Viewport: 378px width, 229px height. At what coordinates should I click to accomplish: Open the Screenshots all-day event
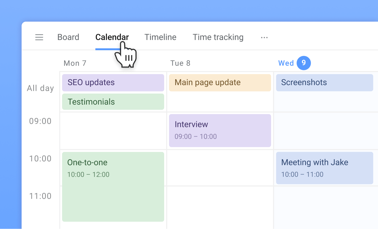coord(324,82)
